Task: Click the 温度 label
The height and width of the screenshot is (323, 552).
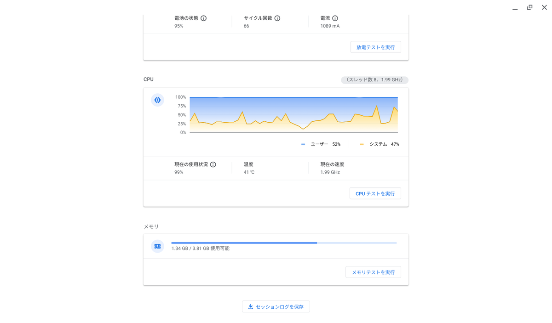Action: (248, 164)
